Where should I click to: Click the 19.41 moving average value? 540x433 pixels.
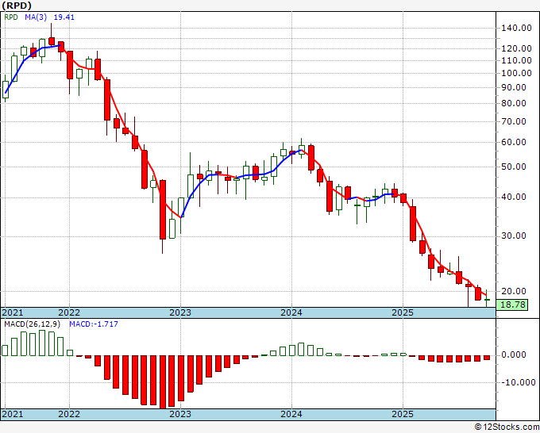click(64, 17)
